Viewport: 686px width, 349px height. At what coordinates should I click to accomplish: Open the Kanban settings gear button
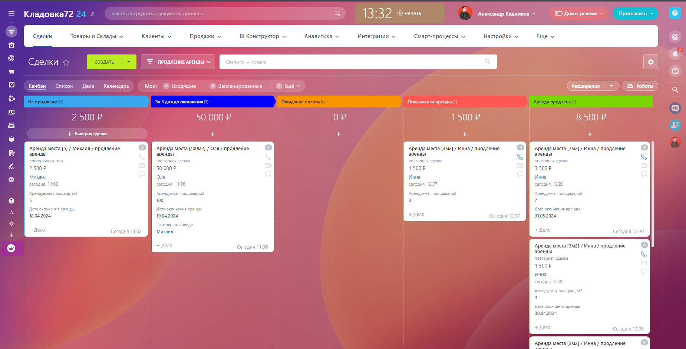tap(651, 62)
